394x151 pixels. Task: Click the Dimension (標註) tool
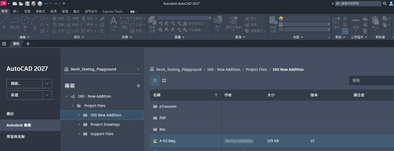coord(124,22)
